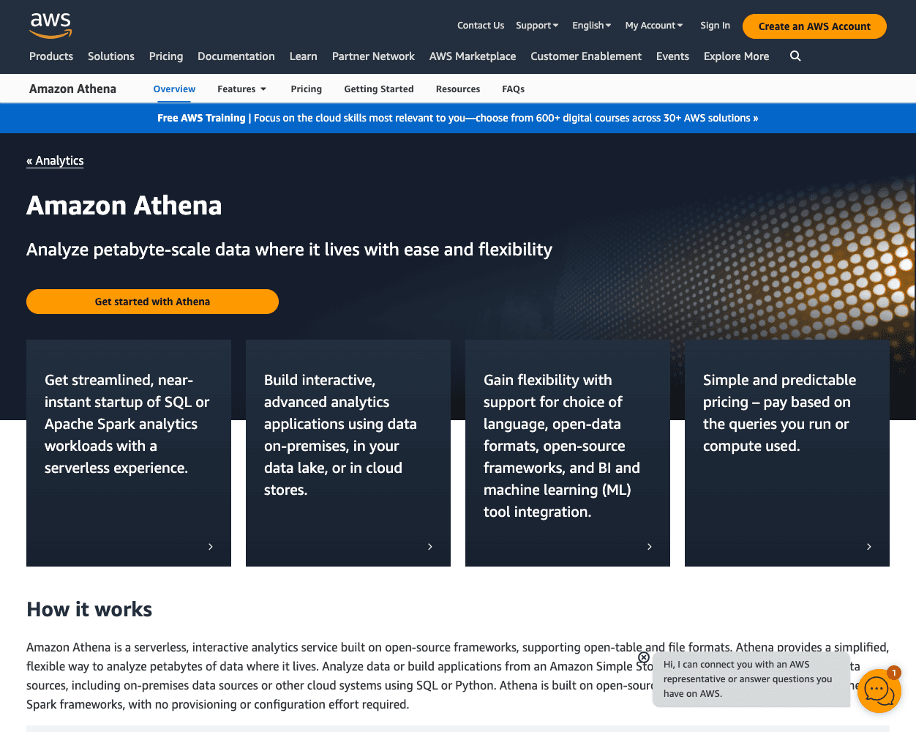Click the How it works heading
Image resolution: width=916 pixels, height=732 pixels.
[x=89, y=610]
